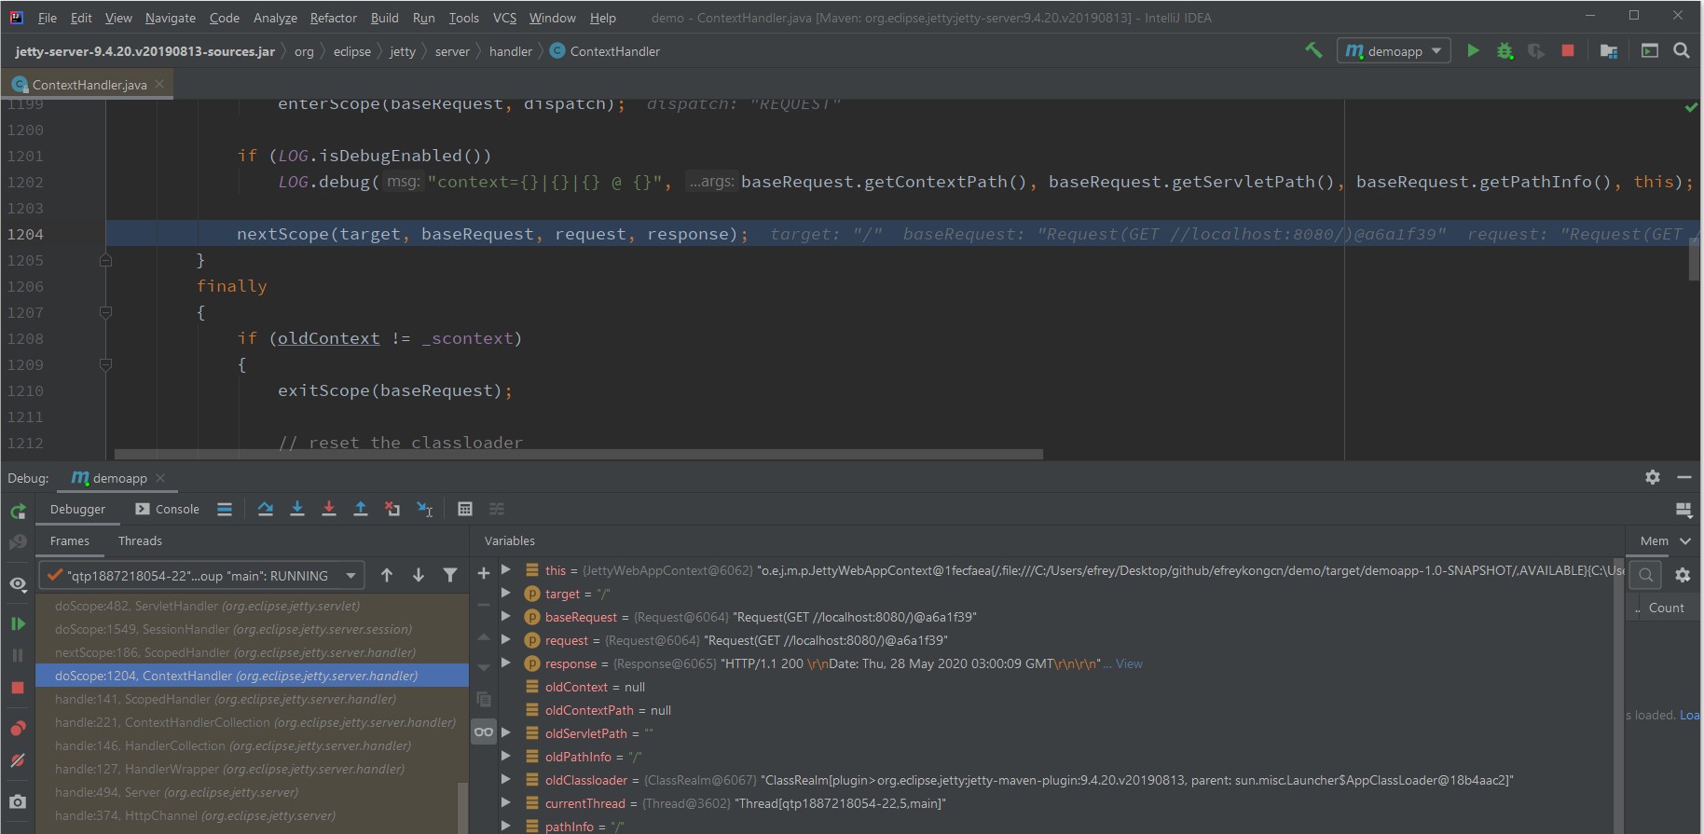Image resolution: width=1704 pixels, height=834 pixels.
Task: Toggle the frames filter funnel
Action: [450, 575]
